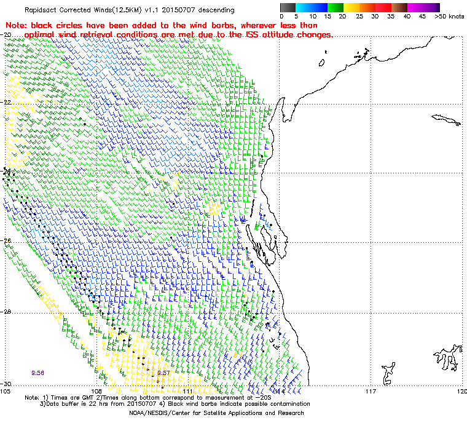The height and width of the screenshot is (423, 467).
Task: Click the red 'Note: black circles' warning line
Action: [162, 25]
